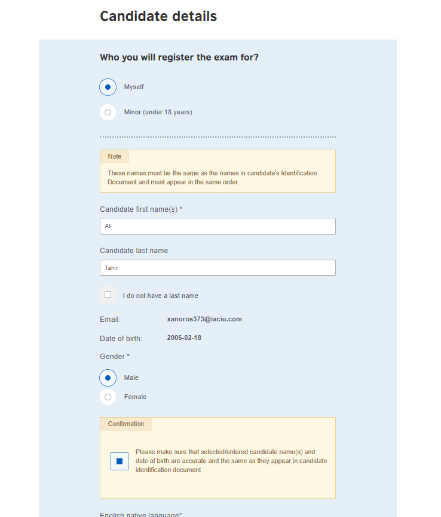Click the Candidate first name(s) input field

click(x=218, y=226)
